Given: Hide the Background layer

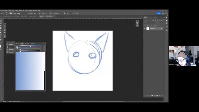Looking at the screenshot, I should click(x=145, y=29).
